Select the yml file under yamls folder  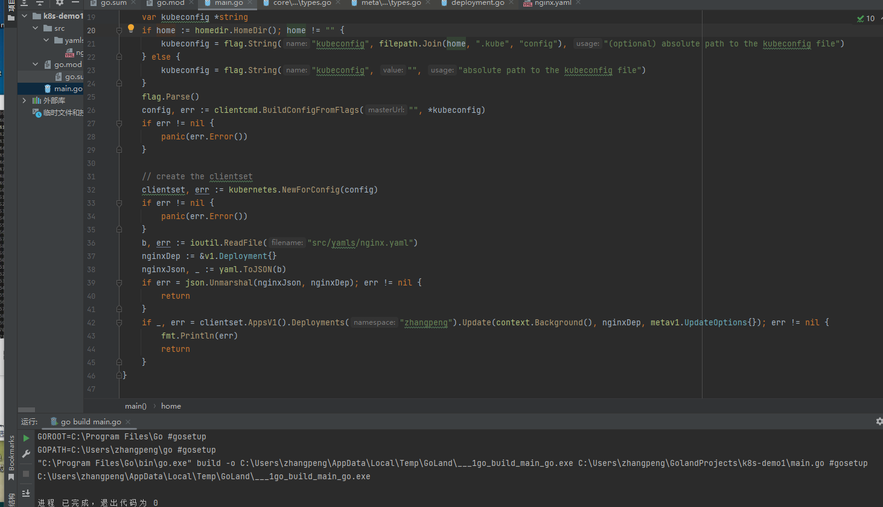click(51, 53)
